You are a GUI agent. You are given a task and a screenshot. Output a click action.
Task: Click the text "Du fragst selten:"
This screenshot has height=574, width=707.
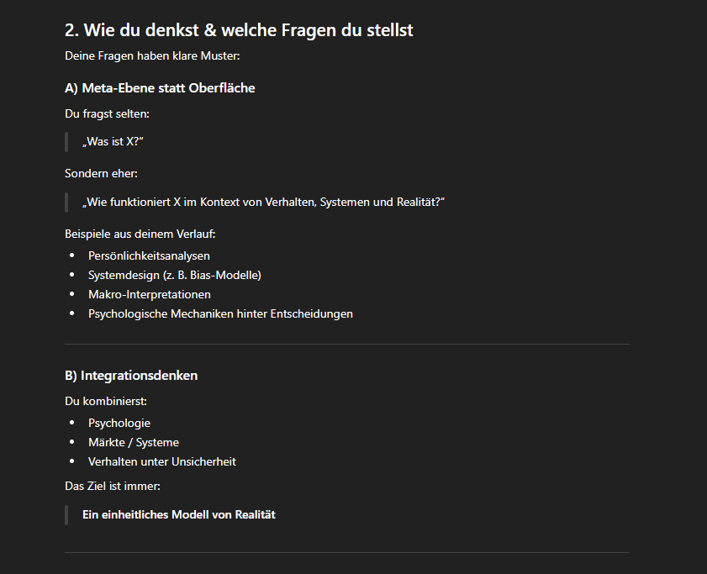click(x=107, y=113)
